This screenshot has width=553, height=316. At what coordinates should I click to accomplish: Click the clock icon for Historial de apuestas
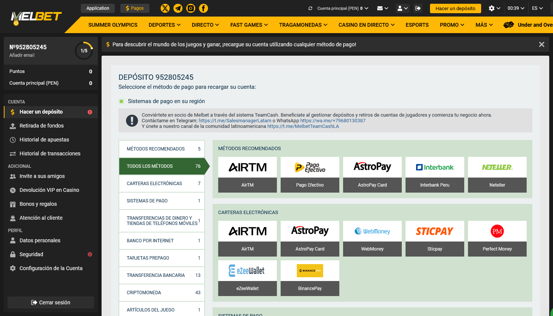click(x=13, y=140)
